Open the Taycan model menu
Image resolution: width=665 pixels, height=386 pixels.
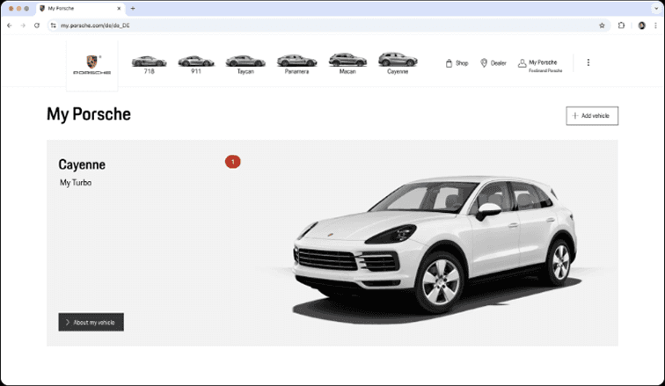[245, 64]
